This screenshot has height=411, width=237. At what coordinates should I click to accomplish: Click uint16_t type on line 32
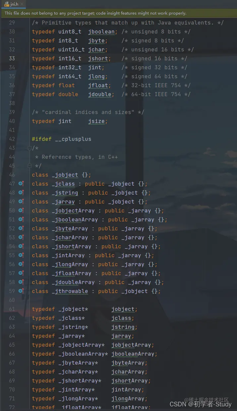72,50
